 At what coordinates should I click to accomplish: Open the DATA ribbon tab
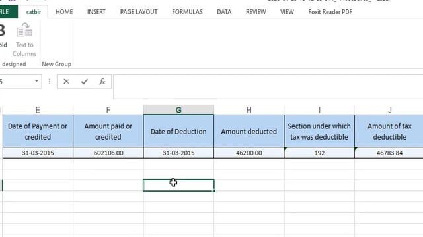click(x=224, y=12)
